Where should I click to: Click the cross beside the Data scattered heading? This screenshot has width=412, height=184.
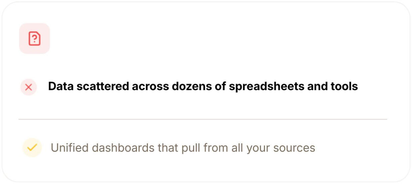click(29, 87)
